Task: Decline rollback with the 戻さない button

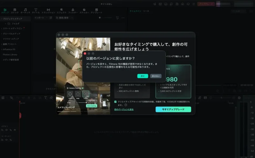Action: 156,76
